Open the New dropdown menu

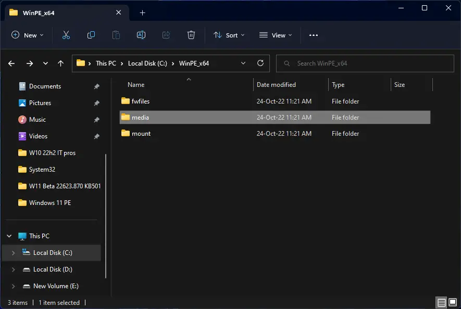click(28, 35)
